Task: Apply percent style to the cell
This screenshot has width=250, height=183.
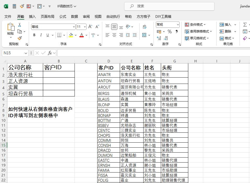Action: tap(170, 32)
